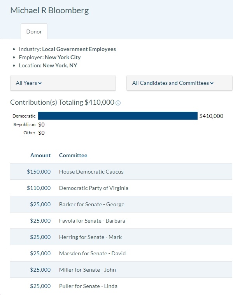The width and height of the screenshot is (233, 295).
Task: Click the info icon beside contributions total
Action: pyautogui.click(x=118, y=103)
